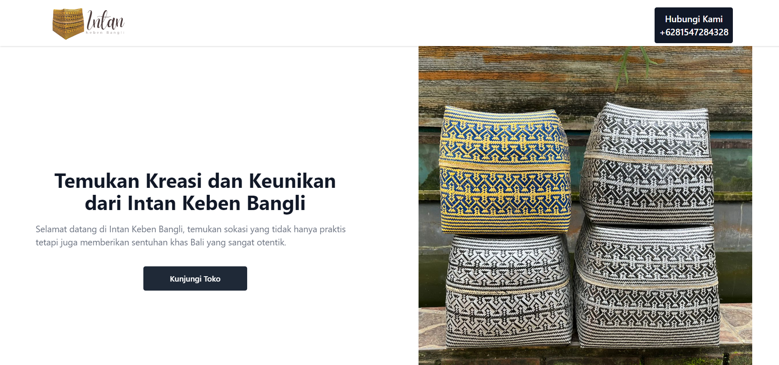Click the Intan script logo text

click(x=105, y=20)
